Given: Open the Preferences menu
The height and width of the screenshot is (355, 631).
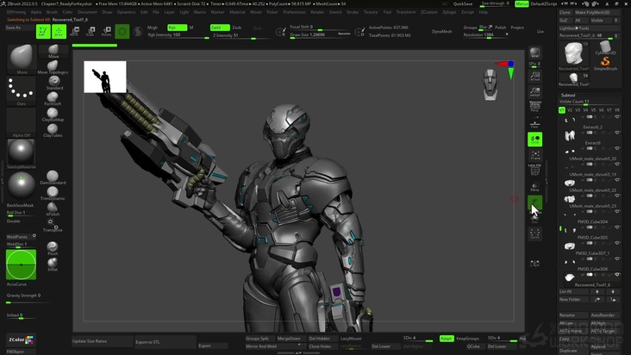Looking at the screenshot, I should (294, 12).
